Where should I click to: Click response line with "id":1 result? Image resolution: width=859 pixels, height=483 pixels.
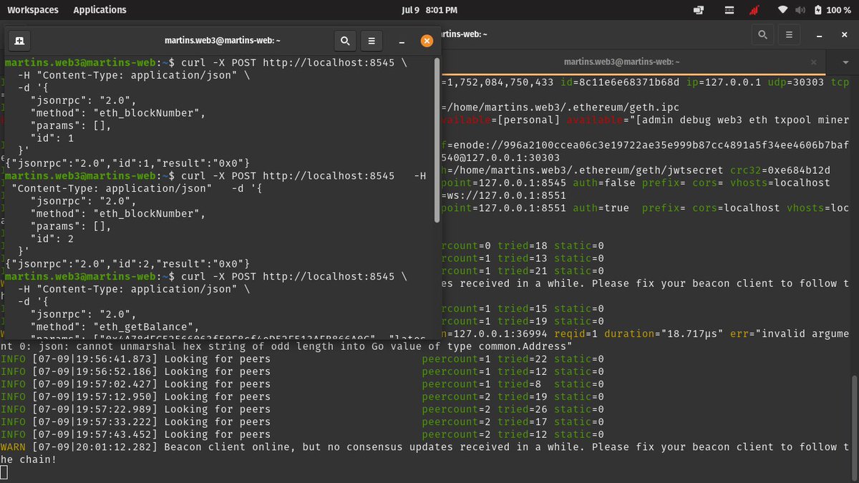[127, 163]
